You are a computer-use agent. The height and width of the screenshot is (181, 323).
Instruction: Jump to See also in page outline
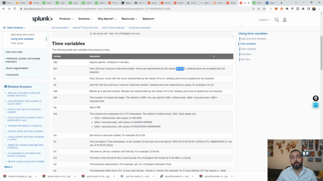pyautogui.click(x=245, y=59)
